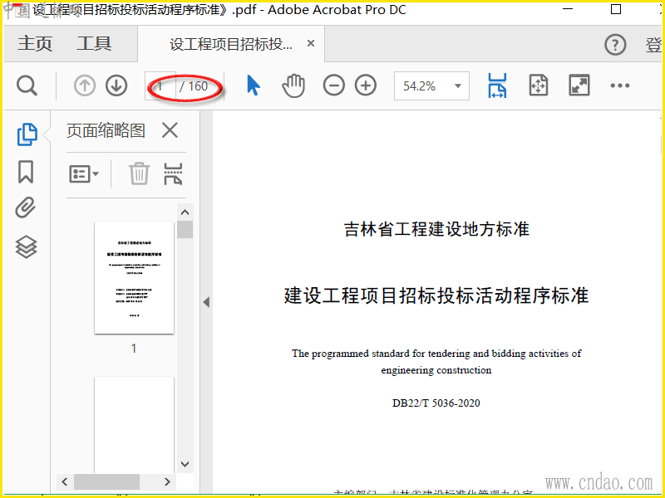Screen dimensions: 665x498
Task: Choose the selection arrow tool
Action: pyautogui.click(x=254, y=85)
